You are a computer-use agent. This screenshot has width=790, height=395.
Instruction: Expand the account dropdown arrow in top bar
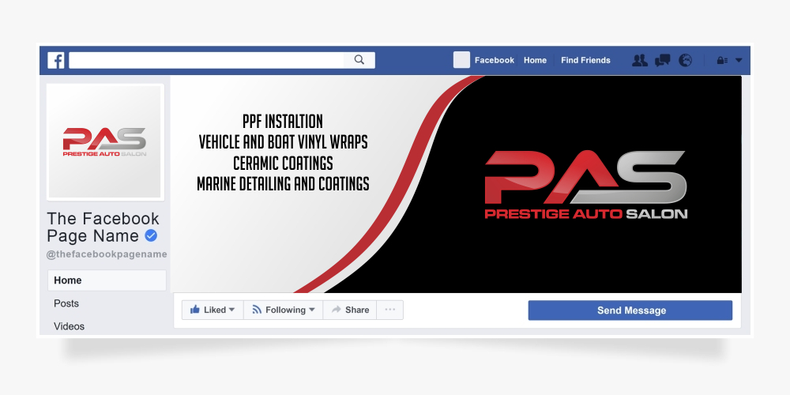739,61
